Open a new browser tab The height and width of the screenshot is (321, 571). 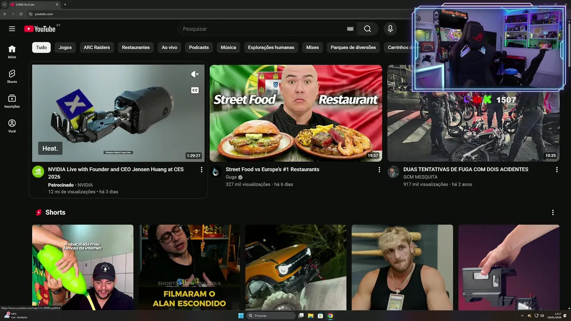[x=65, y=4]
